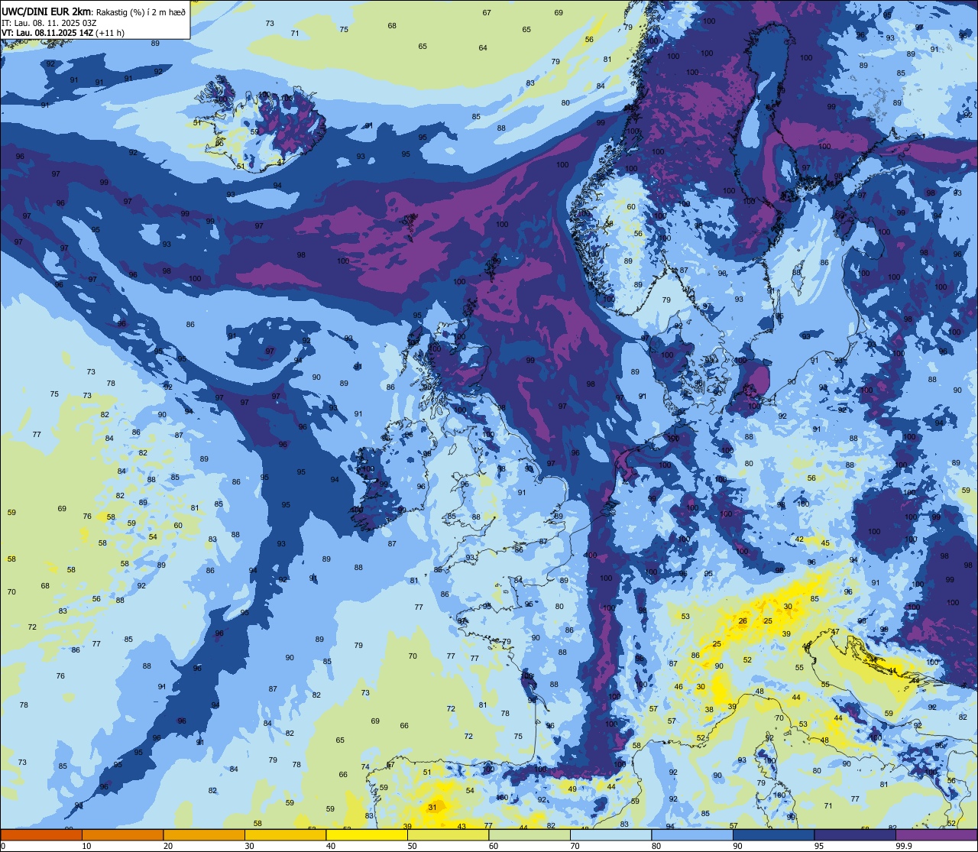This screenshot has width=978, height=852.
Task: Select the 70–80% pale blue legend segment
Action: point(610,834)
